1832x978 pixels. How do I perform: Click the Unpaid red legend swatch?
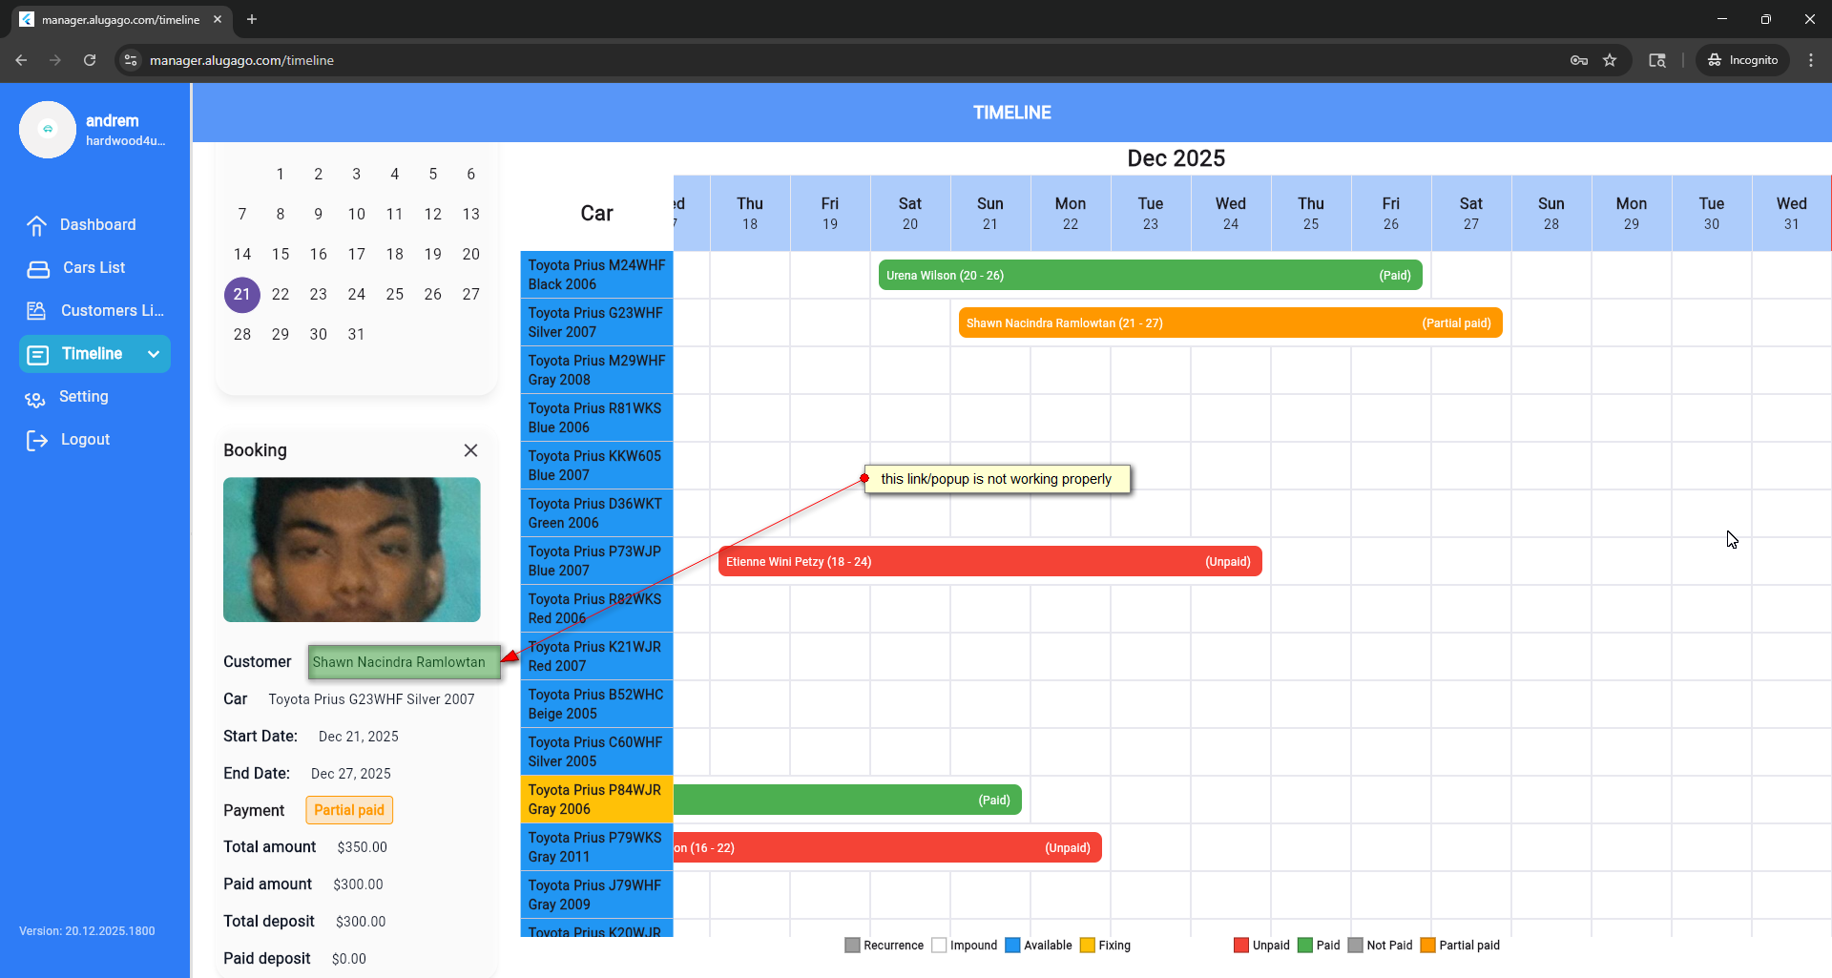1240,946
